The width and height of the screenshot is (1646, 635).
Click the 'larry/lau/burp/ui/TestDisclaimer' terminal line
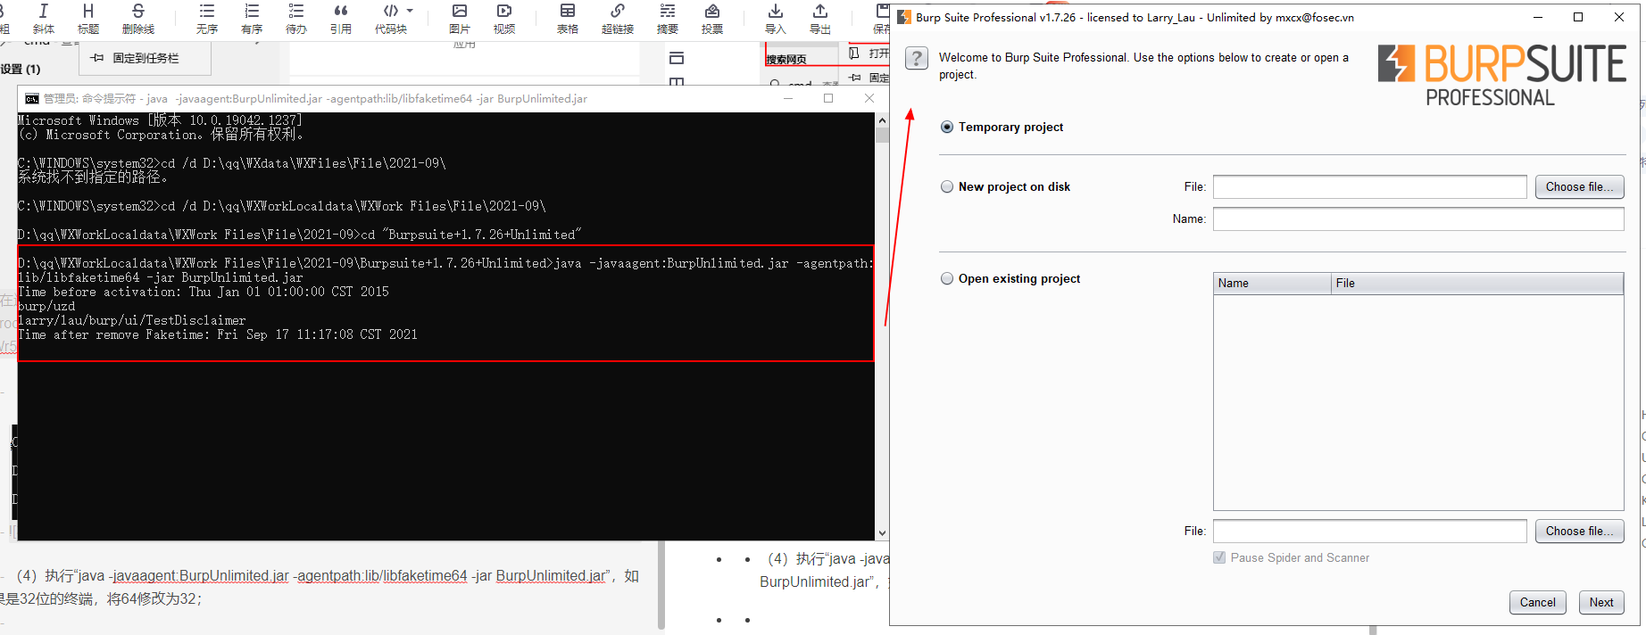[x=132, y=320]
